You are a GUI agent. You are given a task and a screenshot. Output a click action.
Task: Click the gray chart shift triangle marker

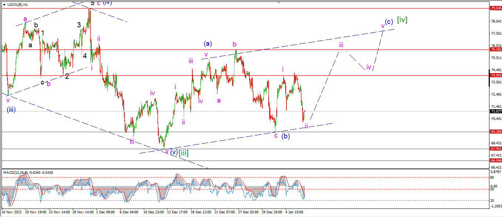[x=279, y=2]
